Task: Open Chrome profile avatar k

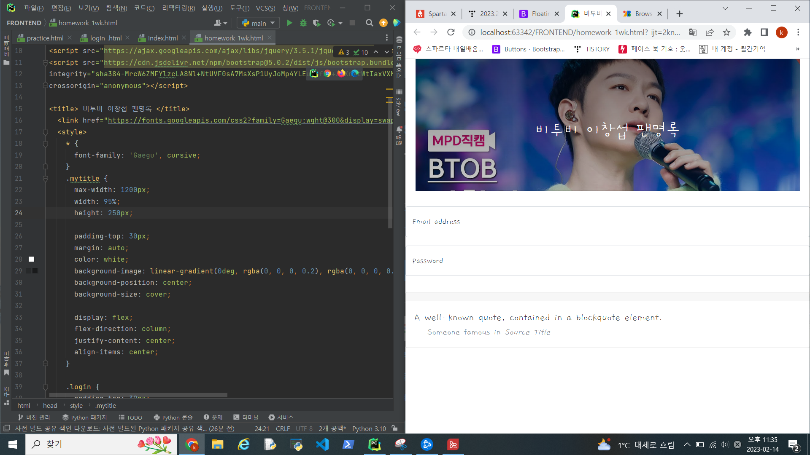Action: (781, 32)
